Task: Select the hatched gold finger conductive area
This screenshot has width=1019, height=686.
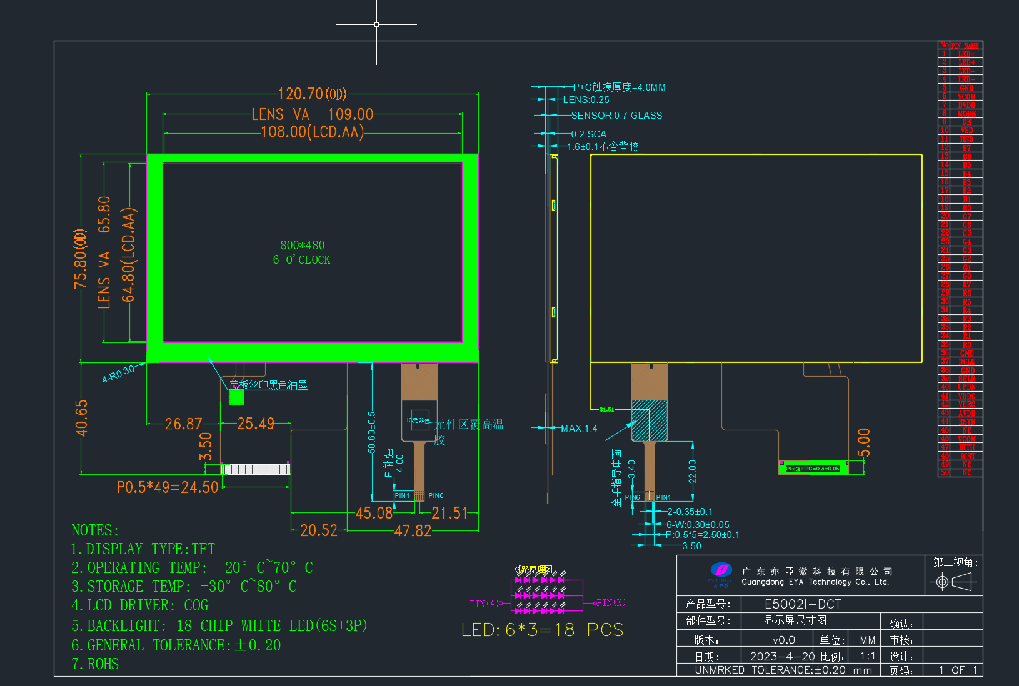Action: pos(650,421)
